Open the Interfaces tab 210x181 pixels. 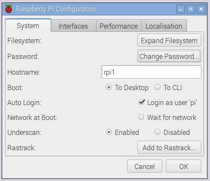[73, 26]
